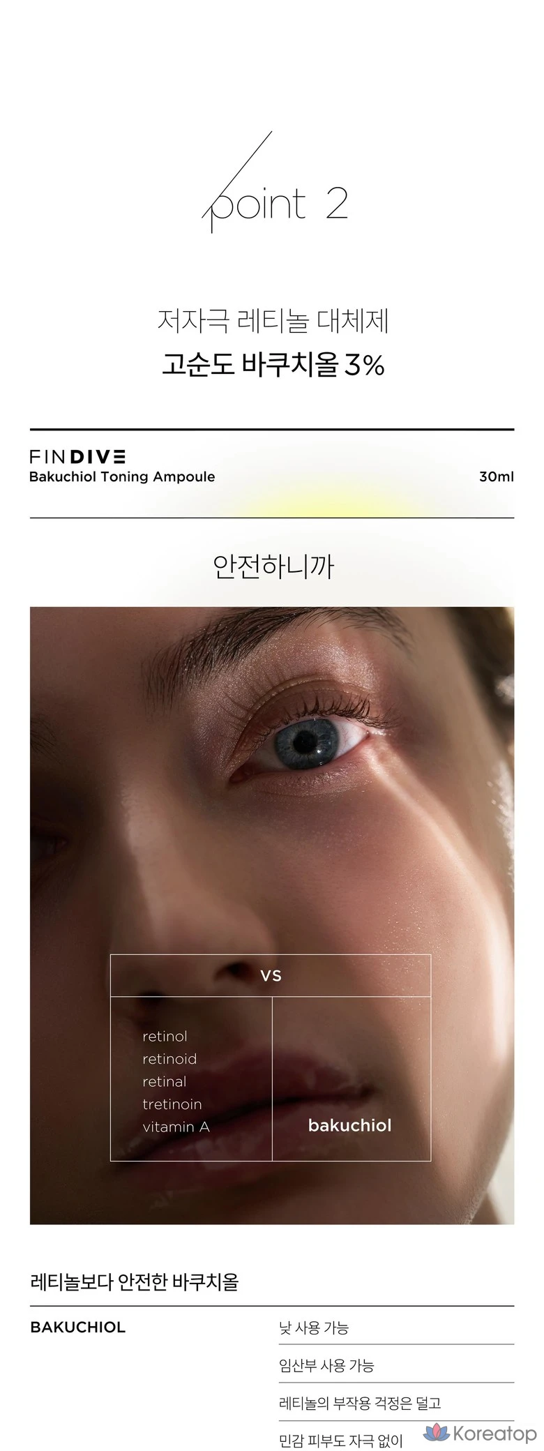Select 'tretinoin' in the comparison list
The width and height of the screenshot is (544, 1451).
coord(172,1104)
